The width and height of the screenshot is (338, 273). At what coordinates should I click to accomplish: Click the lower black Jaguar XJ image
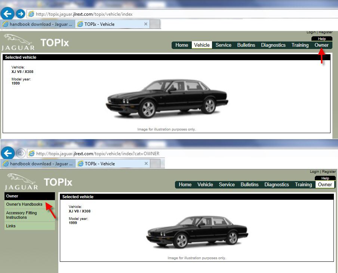[197, 232]
